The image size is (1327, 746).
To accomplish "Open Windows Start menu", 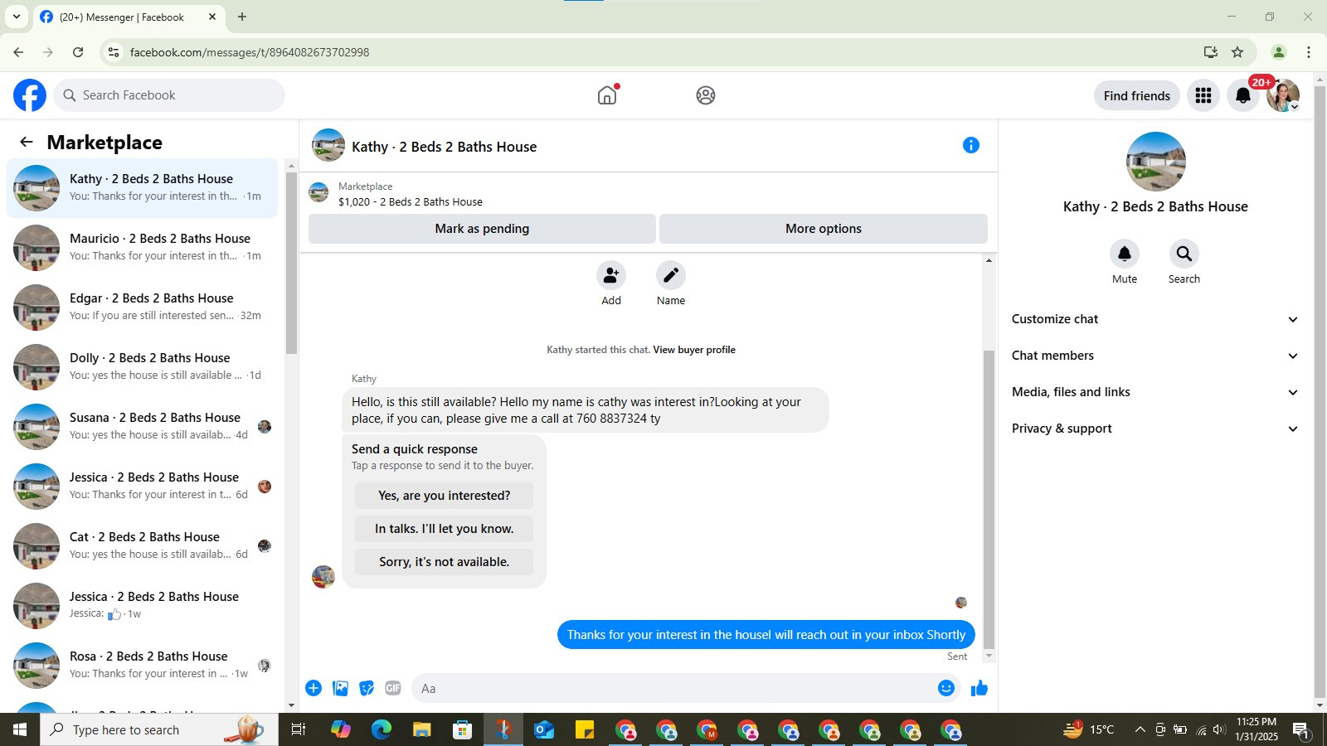I will point(20,729).
